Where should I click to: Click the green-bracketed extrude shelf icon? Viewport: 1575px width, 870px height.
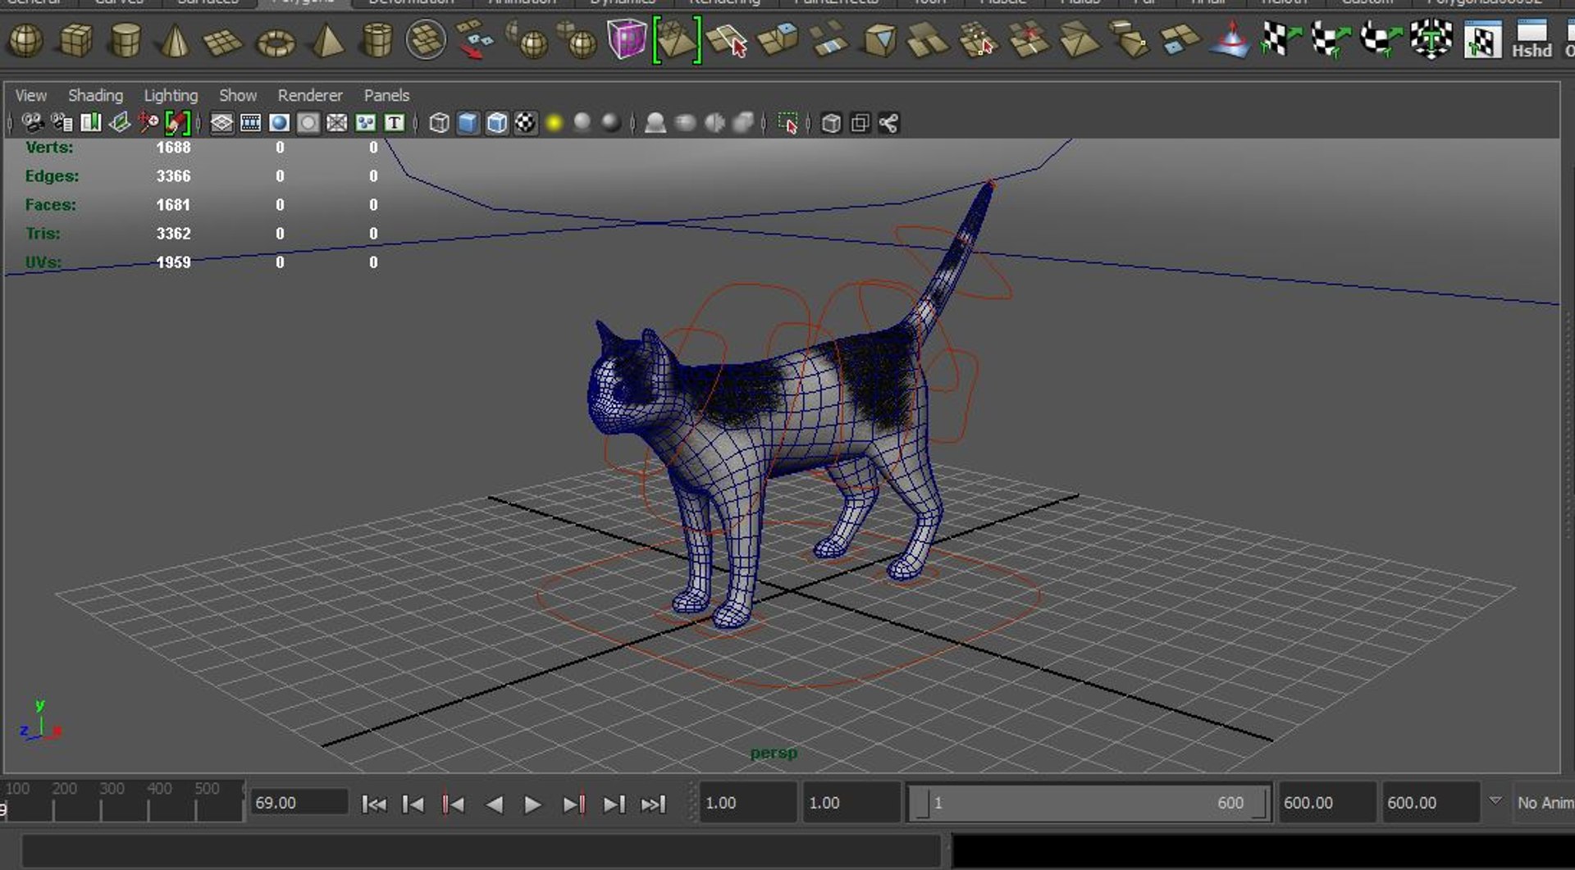677,39
